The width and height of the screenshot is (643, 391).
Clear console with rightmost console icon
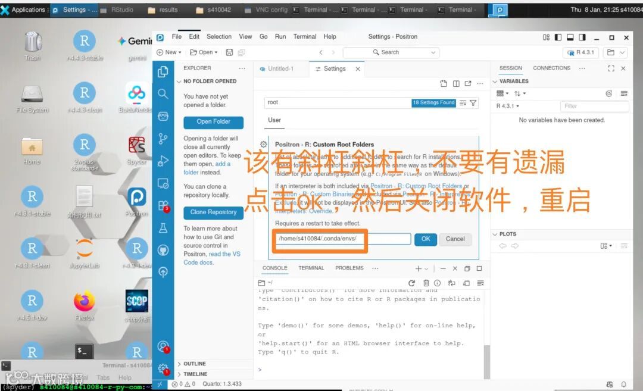click(480, 283)
